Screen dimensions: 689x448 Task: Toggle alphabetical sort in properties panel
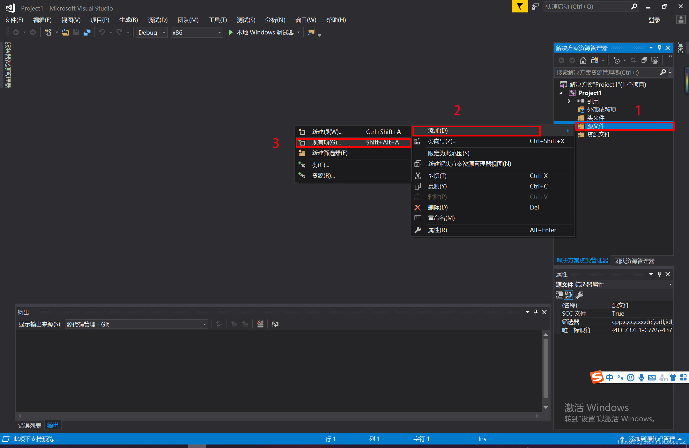tap(568, 295)
